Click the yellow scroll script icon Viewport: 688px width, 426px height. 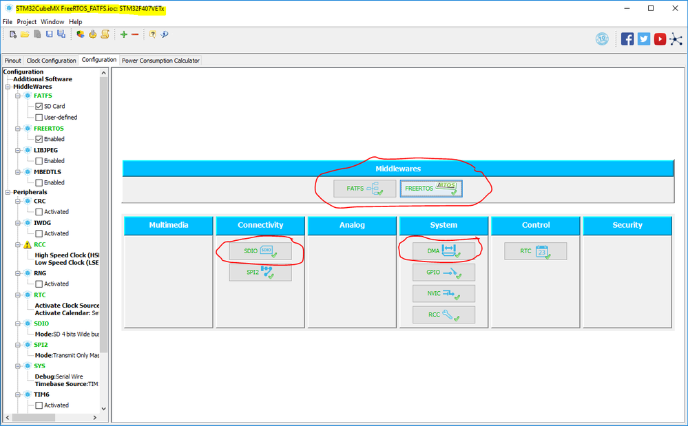pyautogui.click(x=105, y=34)
